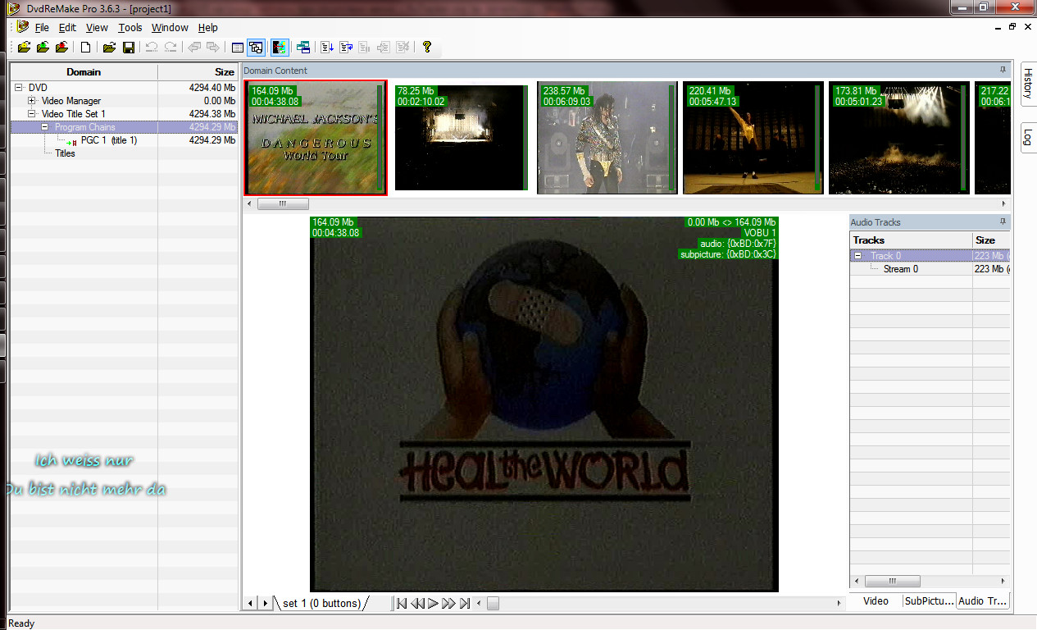This screenshot has width=1037, height=630.
Task: Open the Log side panel
Action: pos(1028,137)
